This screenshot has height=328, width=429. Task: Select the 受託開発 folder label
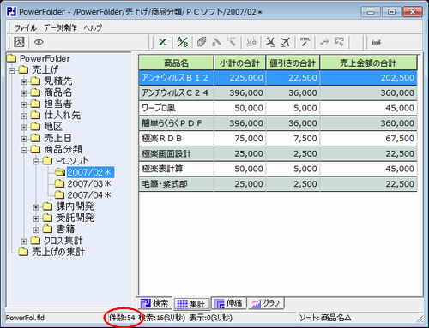[75, 218]
